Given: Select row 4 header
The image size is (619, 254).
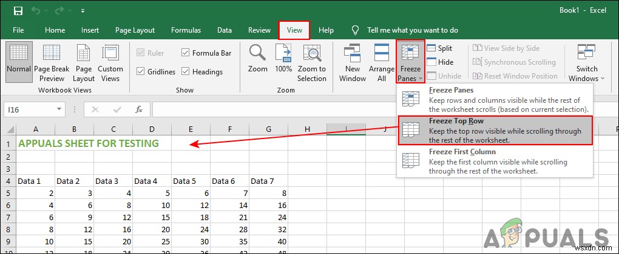Looking at the screenshot, I should [8, 181].
